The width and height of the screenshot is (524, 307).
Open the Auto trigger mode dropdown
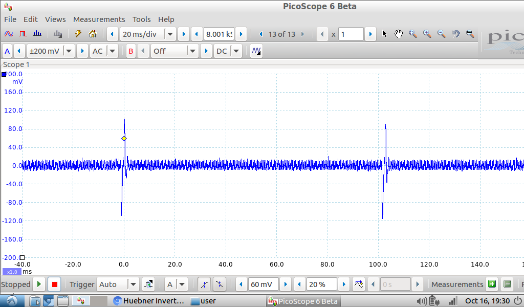[x=133, y=284]
